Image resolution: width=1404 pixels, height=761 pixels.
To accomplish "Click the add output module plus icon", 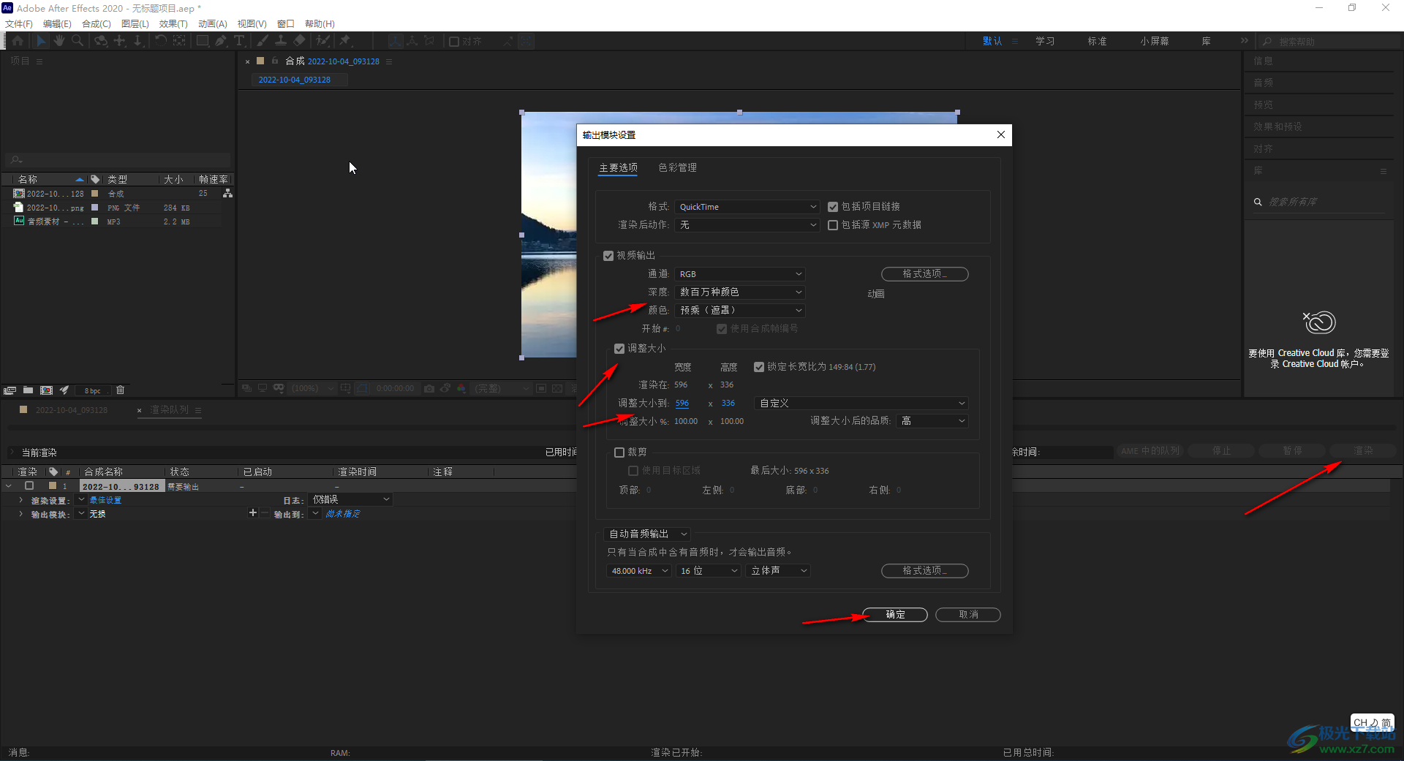I will click(x=253, y=513).
